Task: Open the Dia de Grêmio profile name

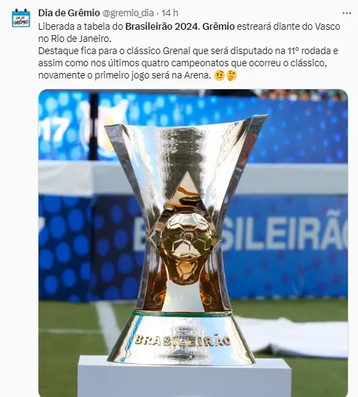Action: [69, 13]
